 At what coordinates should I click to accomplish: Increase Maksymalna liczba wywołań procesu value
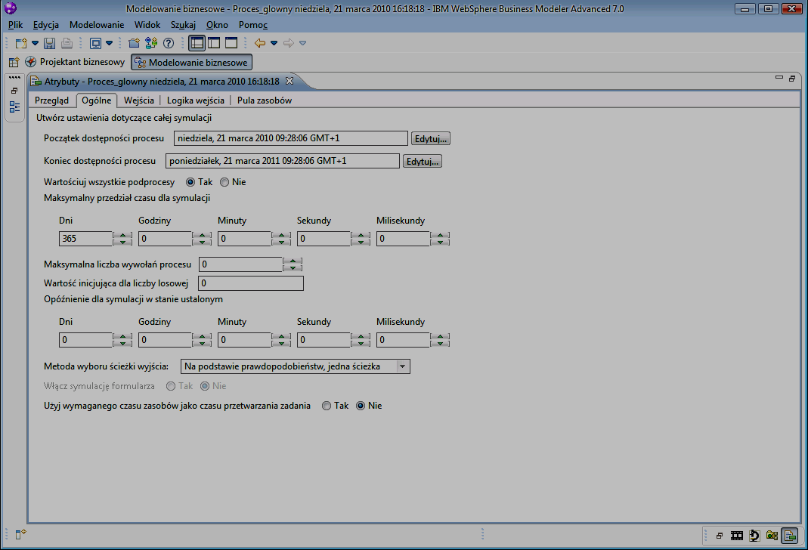coord(293,261)
